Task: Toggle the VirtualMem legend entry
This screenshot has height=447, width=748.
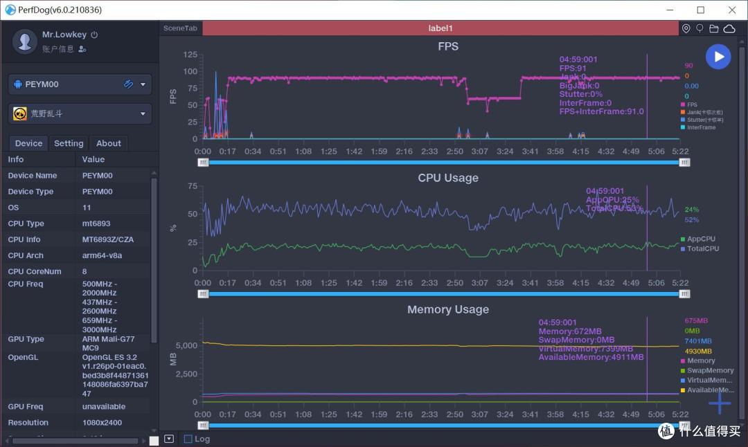Action: tap(706, 381)
